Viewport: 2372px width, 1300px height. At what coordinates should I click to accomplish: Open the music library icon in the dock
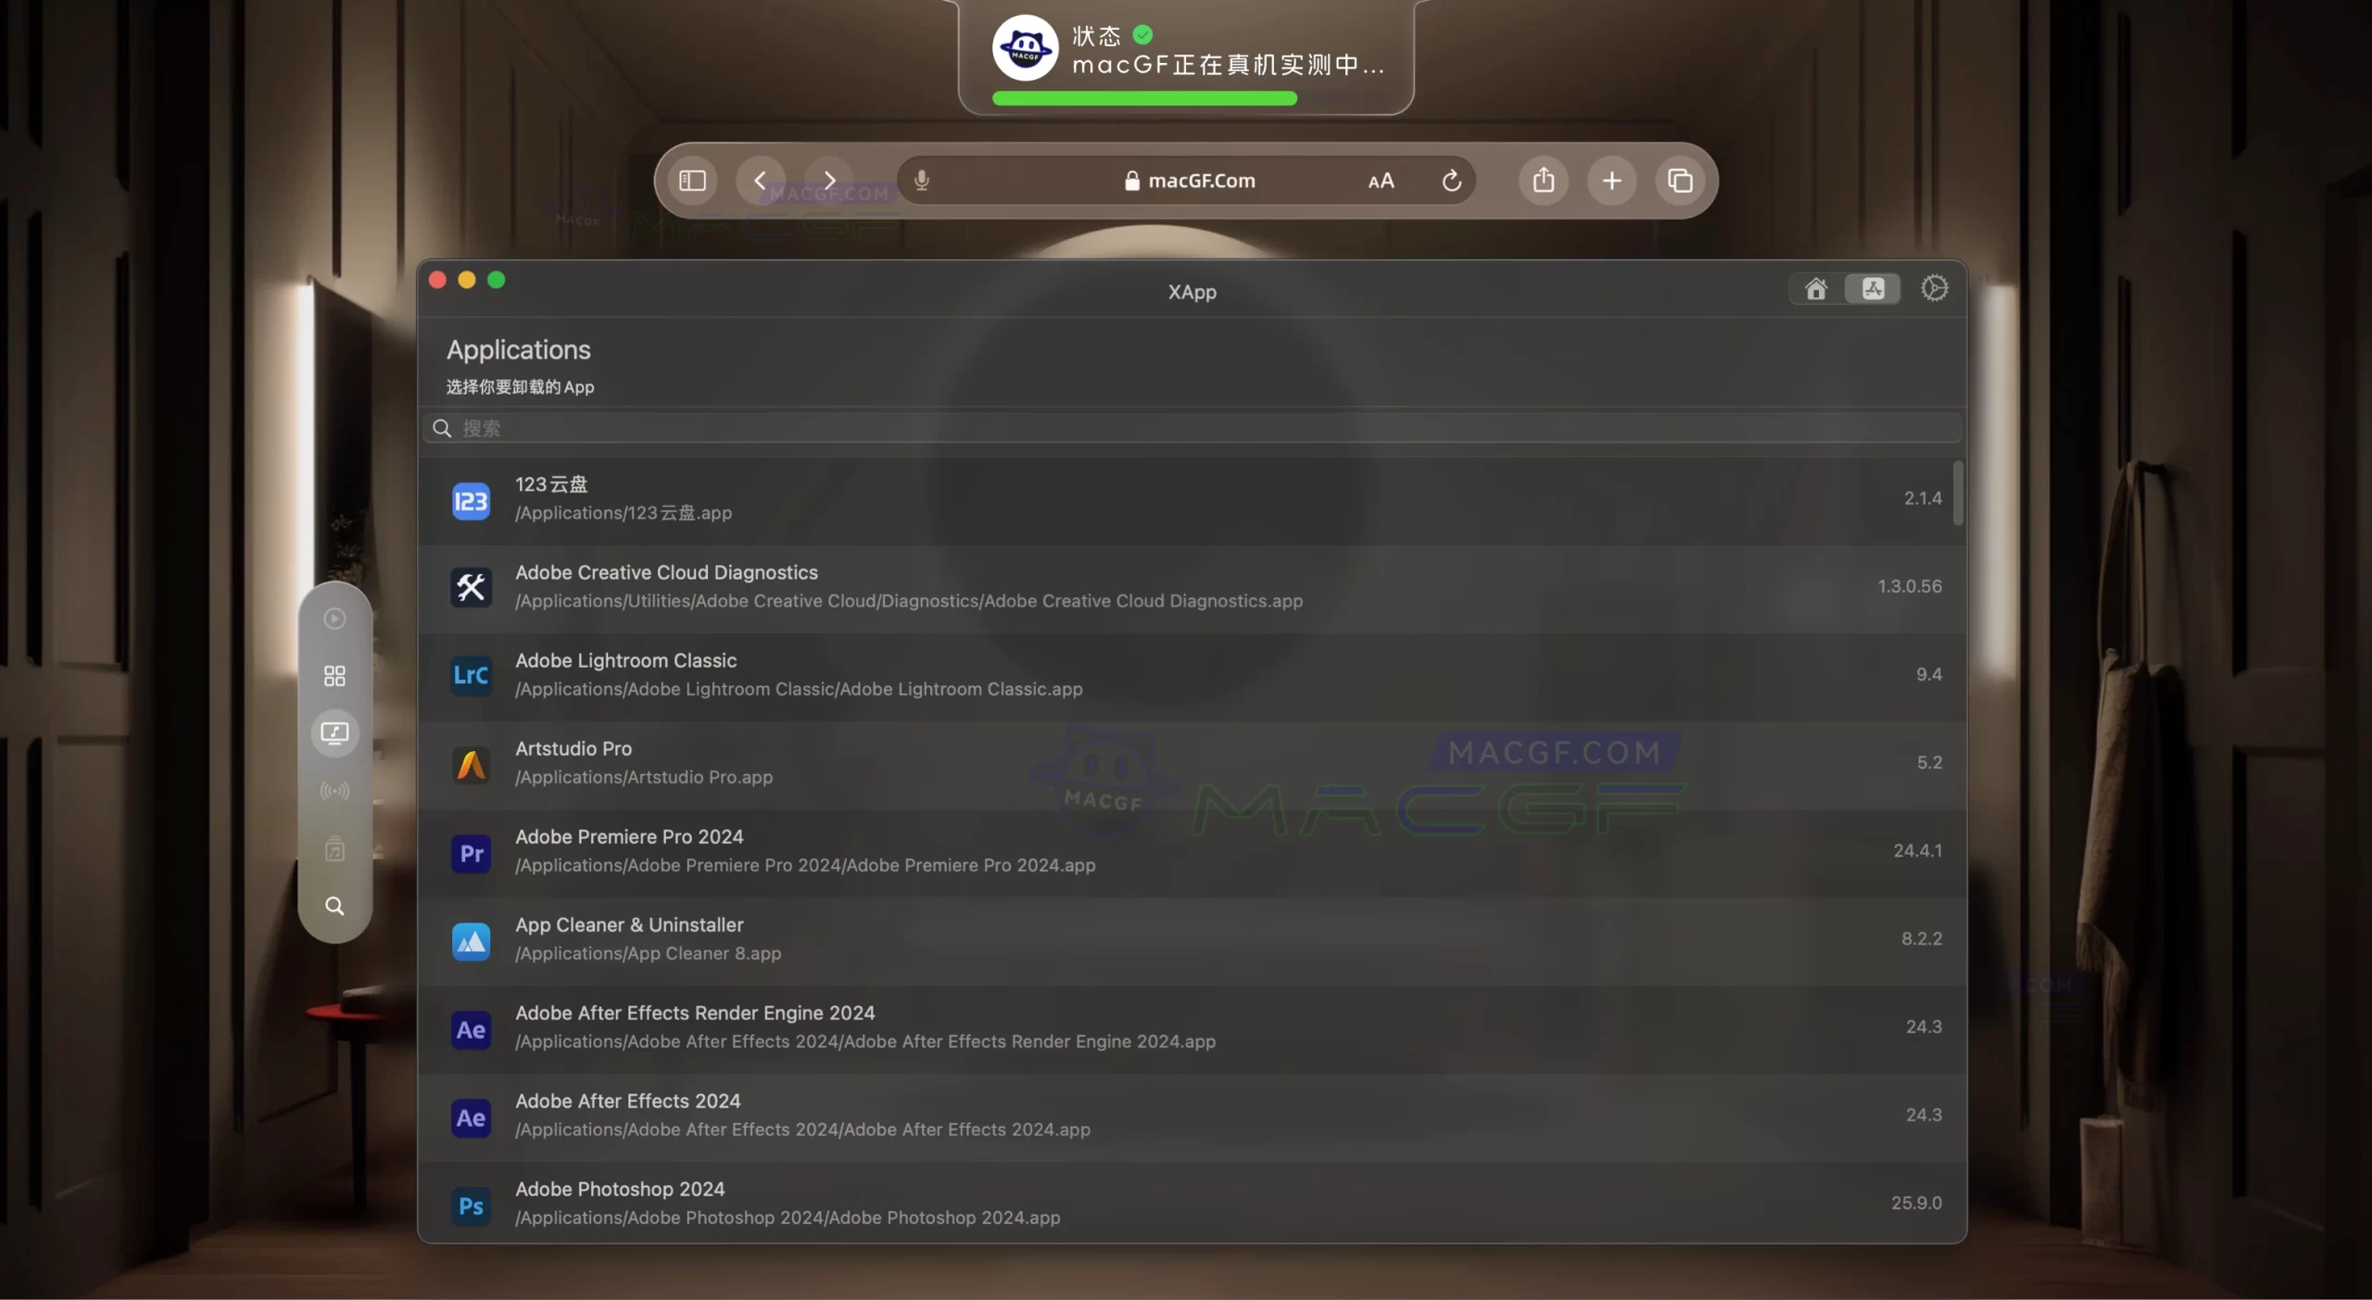(334, 849)
